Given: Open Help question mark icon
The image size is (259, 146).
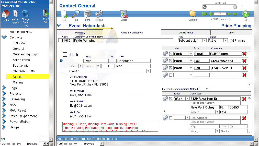Looking at the screenshot, I should click(x=245, y=14).
